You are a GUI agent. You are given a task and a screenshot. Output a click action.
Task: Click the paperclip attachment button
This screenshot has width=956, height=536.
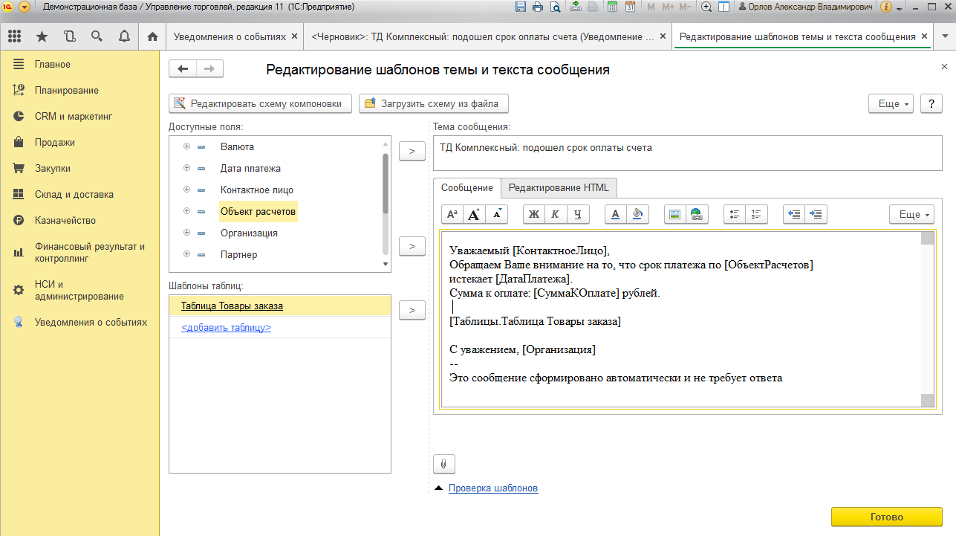[443, 464]
